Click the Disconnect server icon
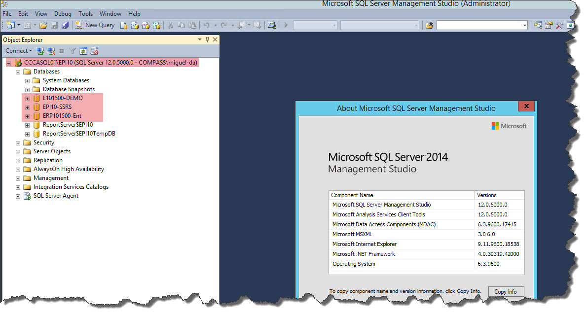This screenshot has height=316, width=588. [x=51, y=51]
